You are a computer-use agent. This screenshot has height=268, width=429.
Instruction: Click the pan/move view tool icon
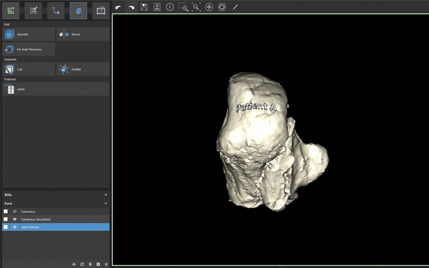pyautogui.click(x=209, y=7)
